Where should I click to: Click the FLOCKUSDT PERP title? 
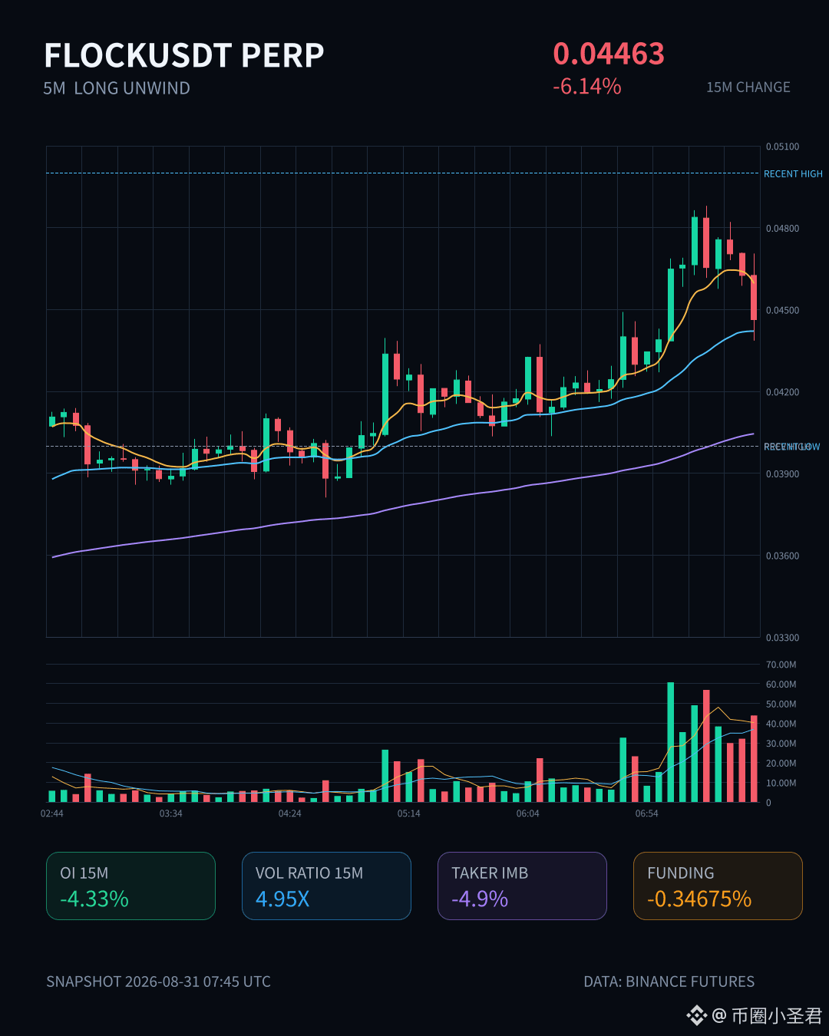click(x=184, y=56)
